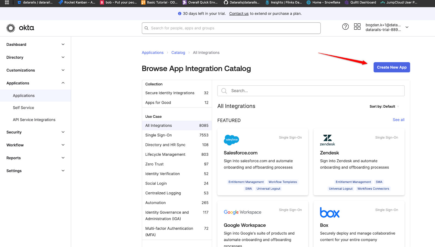Click the Google Workspace logo
This screenshot has height=247, width=435.
[243, 212]
